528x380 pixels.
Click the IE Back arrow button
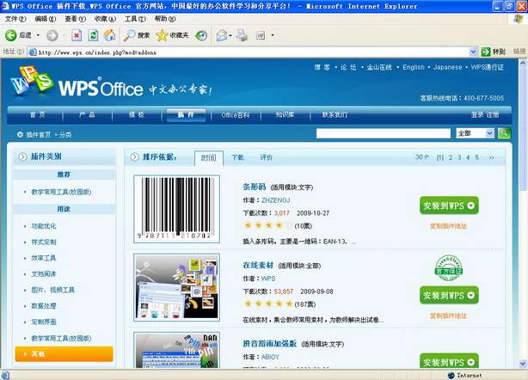point(12,35)
